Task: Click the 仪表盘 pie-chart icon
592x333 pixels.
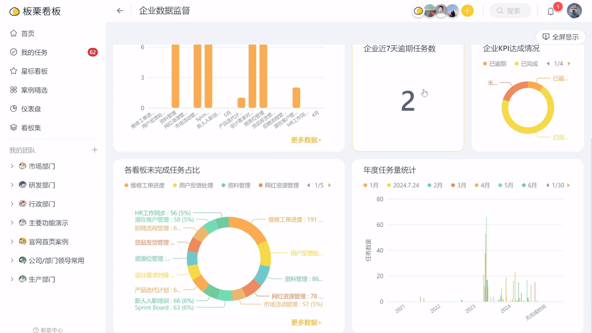Action: click(x=13, y=109)
